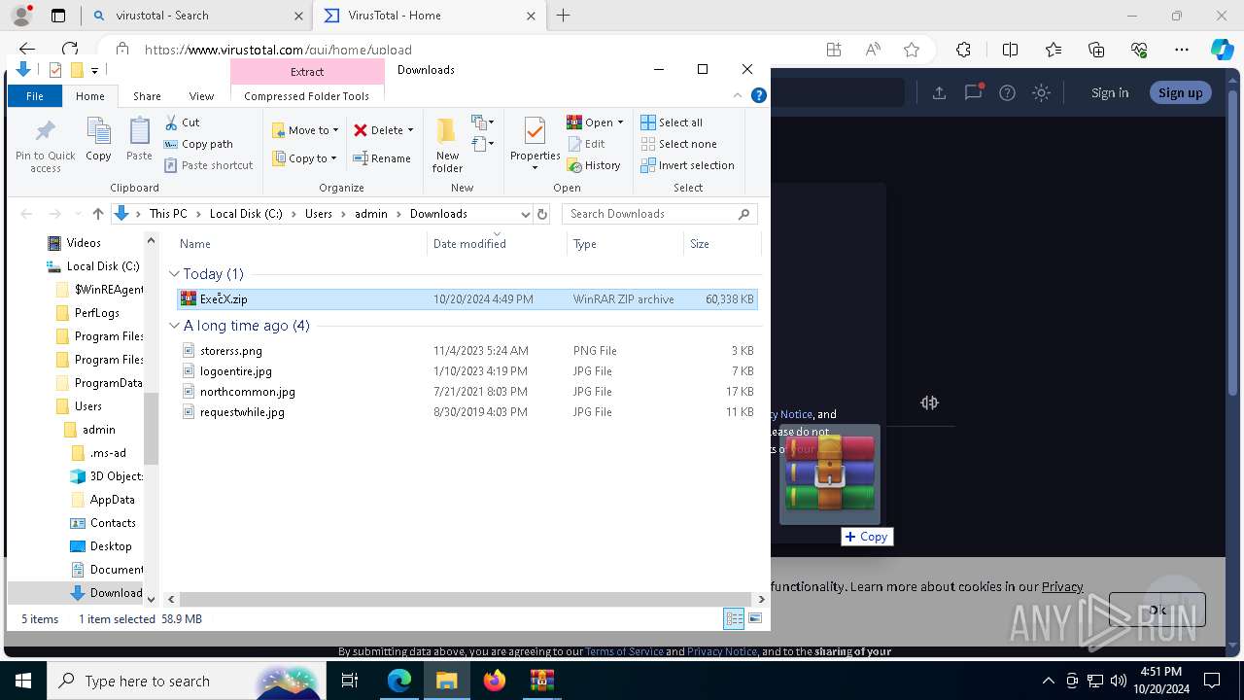This screenshot has height=700, width=1244.
Task: Click Select all in ribbon
Action: [672, 122]
